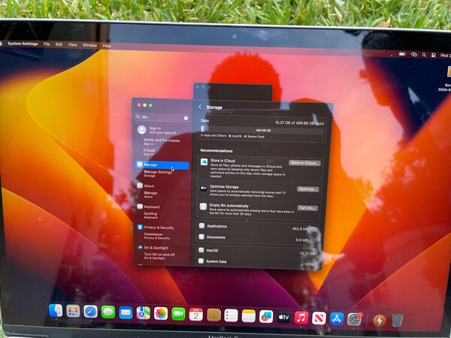Open Control Centre from the menu bar
451x338 pixels.
(434, 55)
